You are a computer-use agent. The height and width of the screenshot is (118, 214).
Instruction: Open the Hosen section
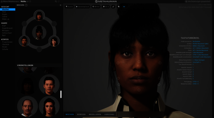(4, 47)
